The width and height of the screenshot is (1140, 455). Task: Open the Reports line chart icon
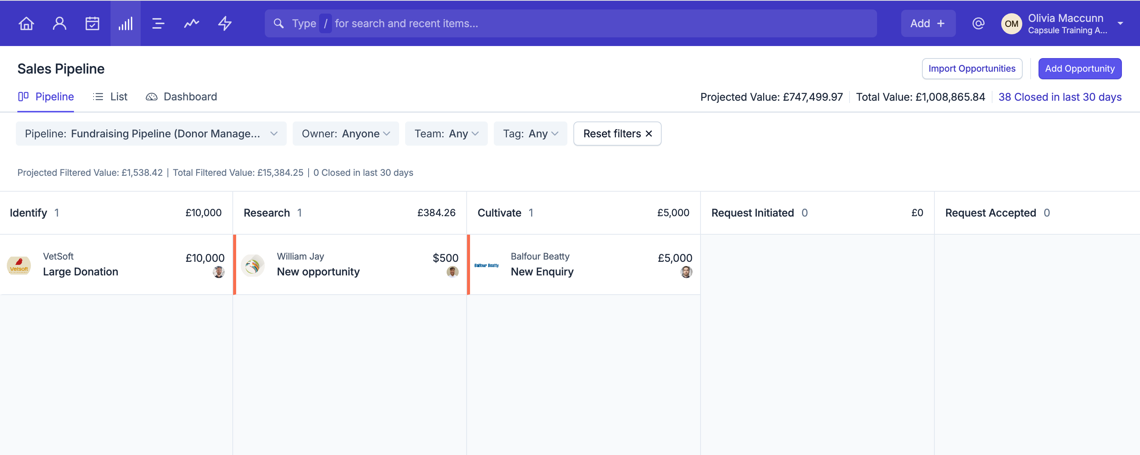pyautogui.click(x=192, y=23)
